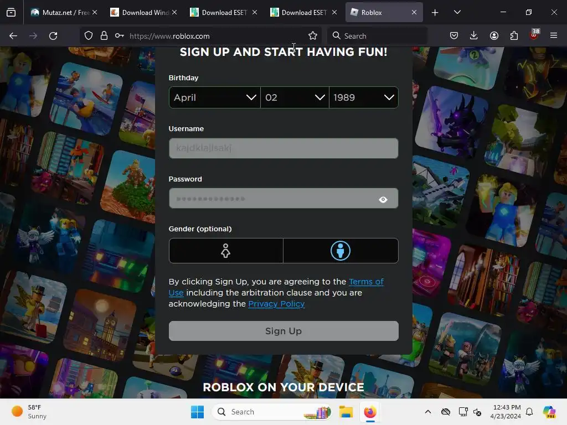Open the Firefox account icon
Viewport: 567px width, 425px height.
click(494, 36)
